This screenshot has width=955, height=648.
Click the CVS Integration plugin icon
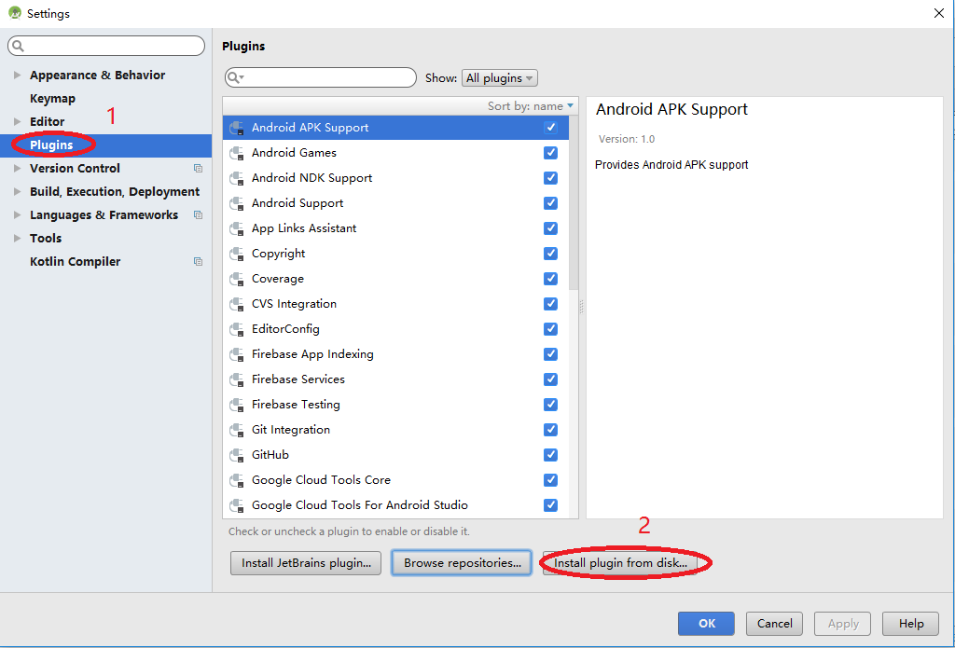pos(236,304)
